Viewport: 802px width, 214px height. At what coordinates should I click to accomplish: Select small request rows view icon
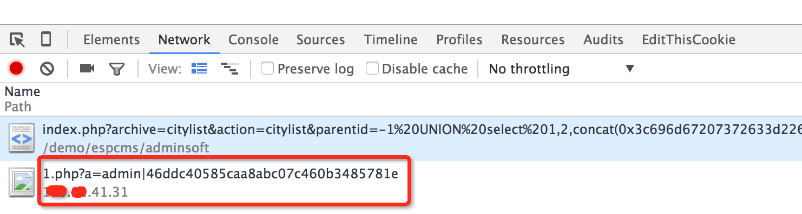[x=230, y=68]
